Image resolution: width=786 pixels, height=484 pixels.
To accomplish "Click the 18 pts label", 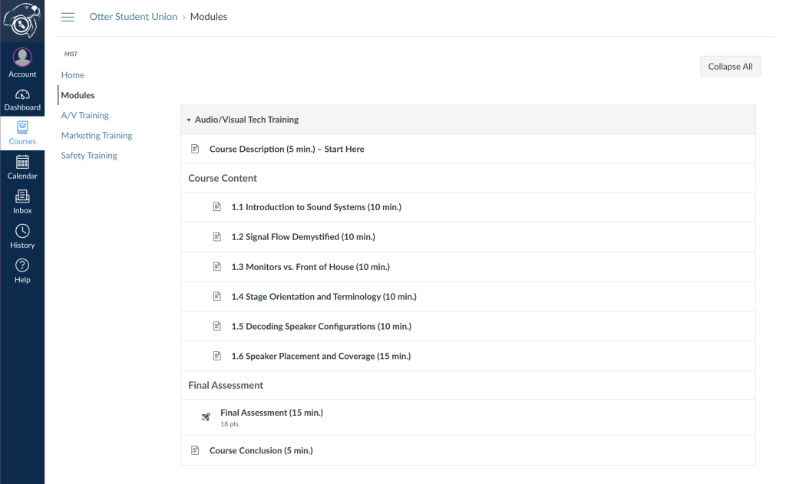I will pos(230,424).
